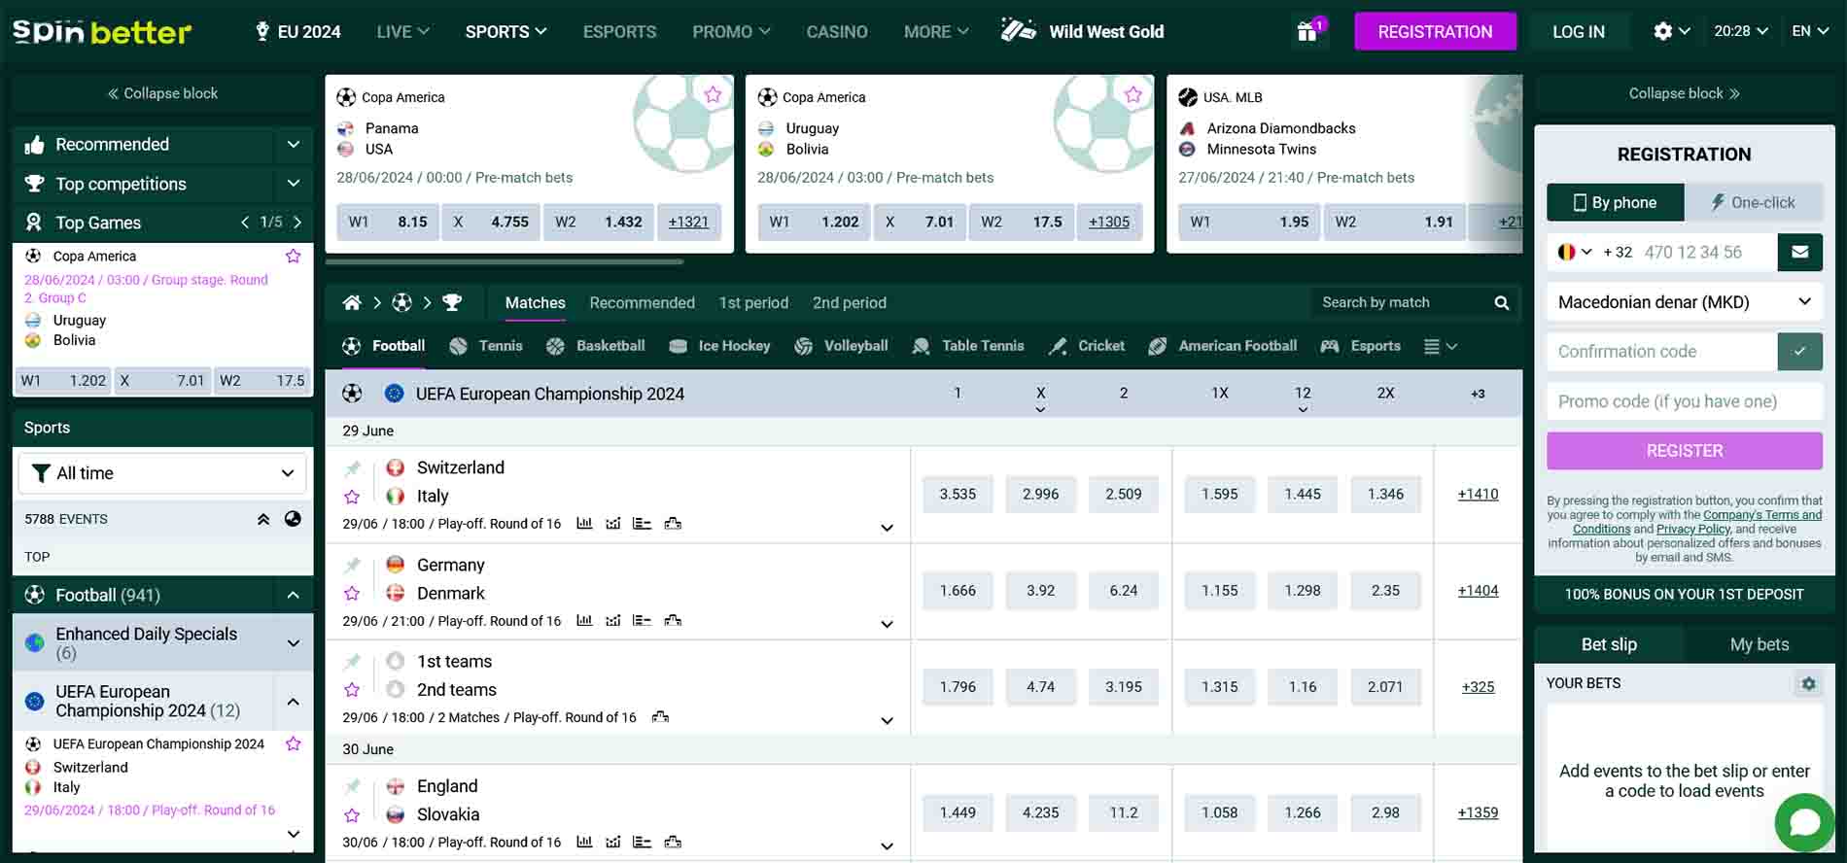1847x863 pixels.
Task: Open the Macedonian denar currency dropdown
Action: (1685, 302)
